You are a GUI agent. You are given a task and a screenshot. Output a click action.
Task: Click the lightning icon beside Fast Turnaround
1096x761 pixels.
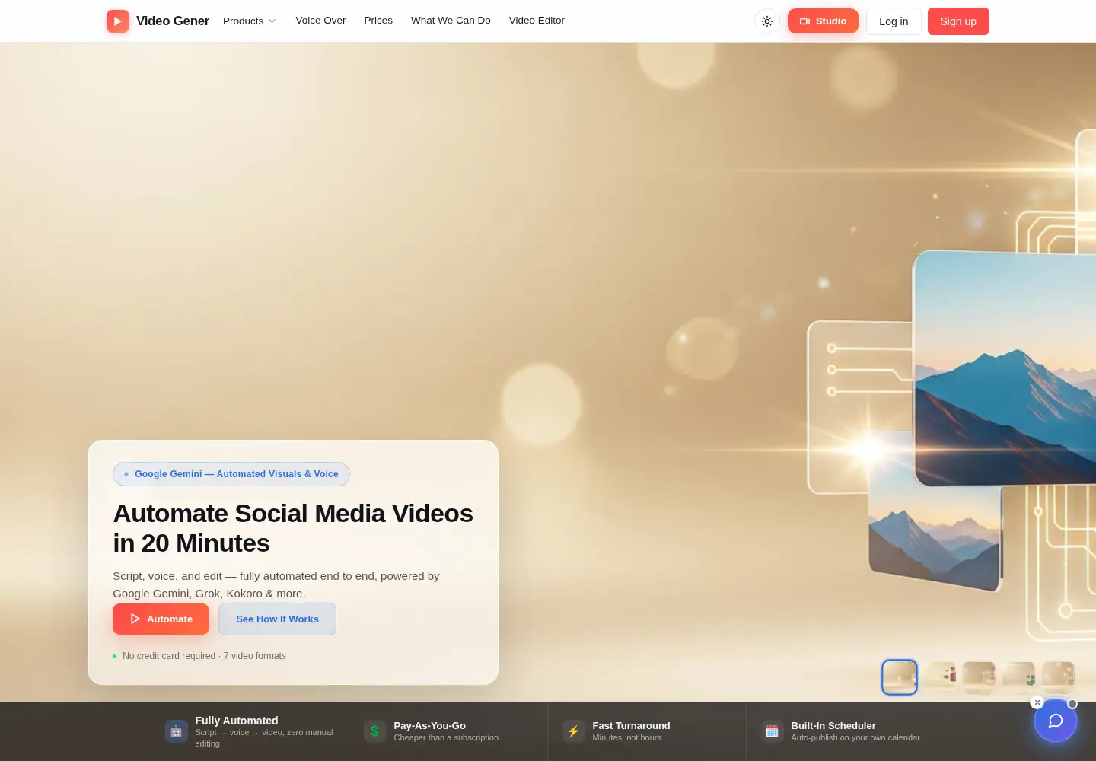[x=574, y=731]
